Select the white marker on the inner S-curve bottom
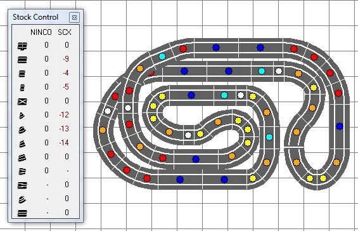 pos(188,135)
